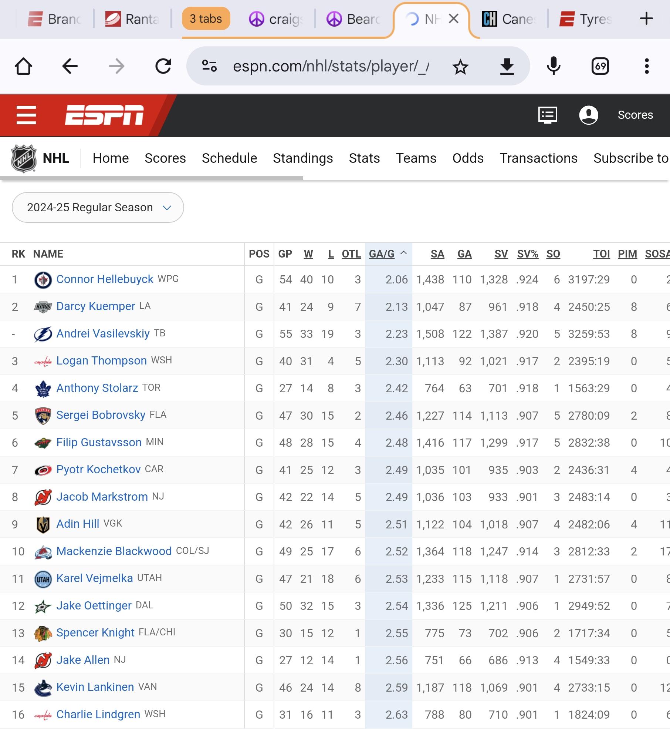This screenshot has width=670, height=729.
Task: Switch to the Tyres browser tab
Action: click(586, 19)
